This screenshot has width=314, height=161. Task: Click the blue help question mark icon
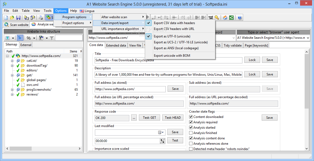(x=240, y=18)
